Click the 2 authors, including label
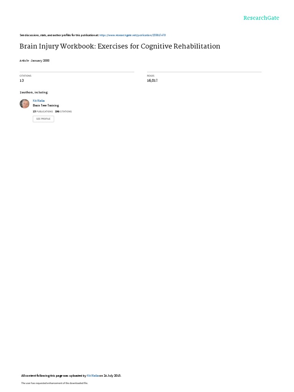The width and height of the screenshot is (294, 392). point(34,93)
